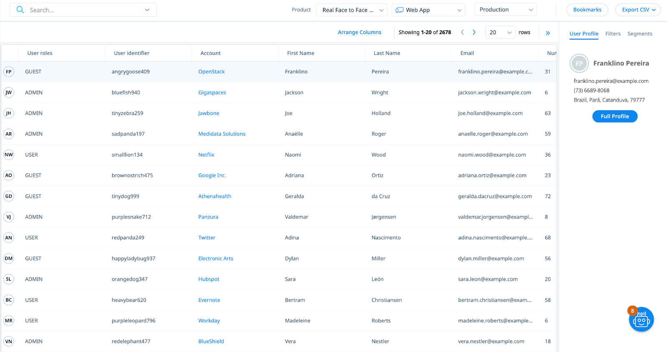Viewport: 667px width, 352px height.
Task: Click user identifier brownostrich475
Action: (x=132, y=175)
